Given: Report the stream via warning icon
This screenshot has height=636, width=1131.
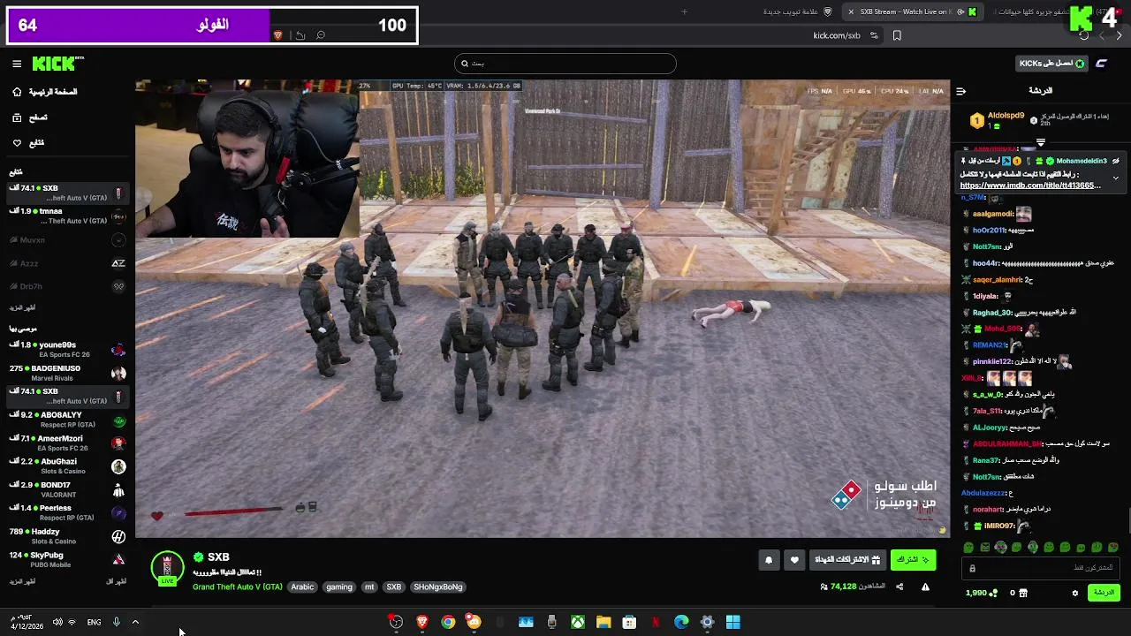Looking at the screenshot, I should click(925, 587).
